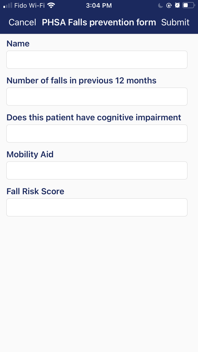The width and height of the screenshot is (198, 352).
Task: Click into the Fall Risk Score field
Action: tap(97, 207)
